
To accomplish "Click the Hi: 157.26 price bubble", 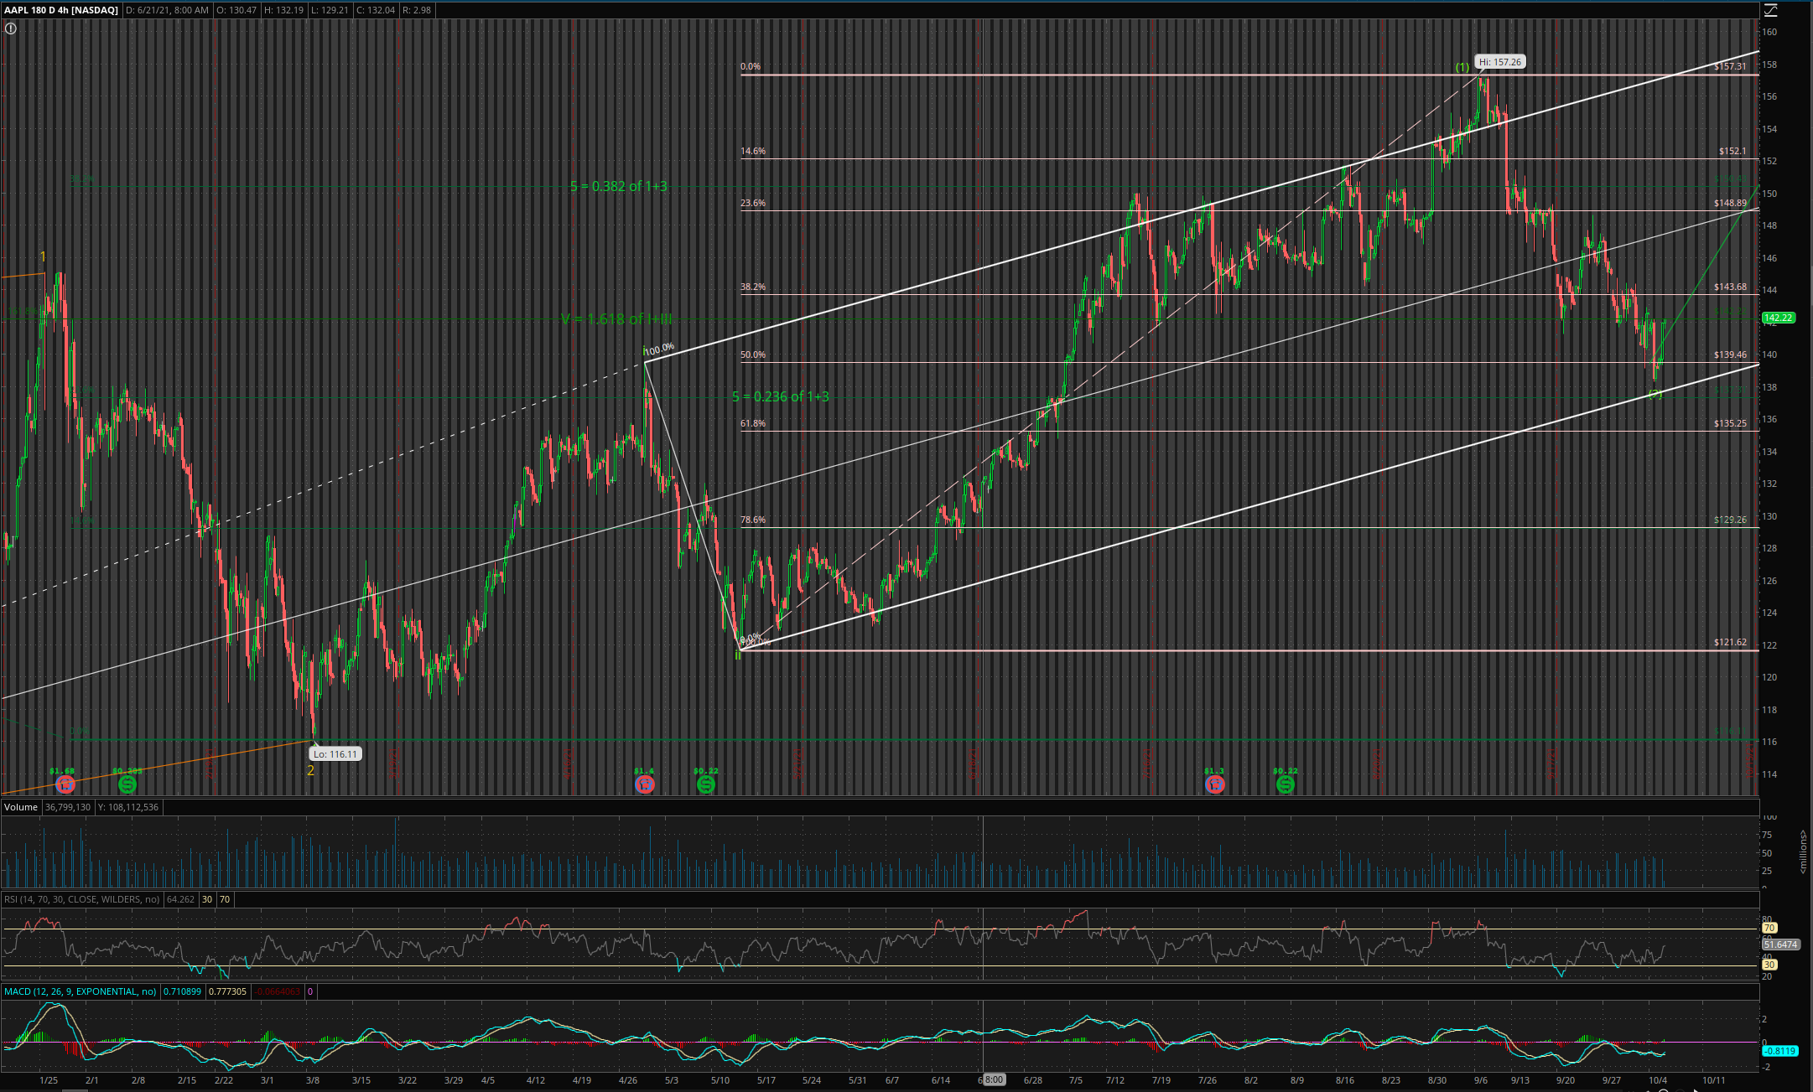I will tap(1499, 62).
